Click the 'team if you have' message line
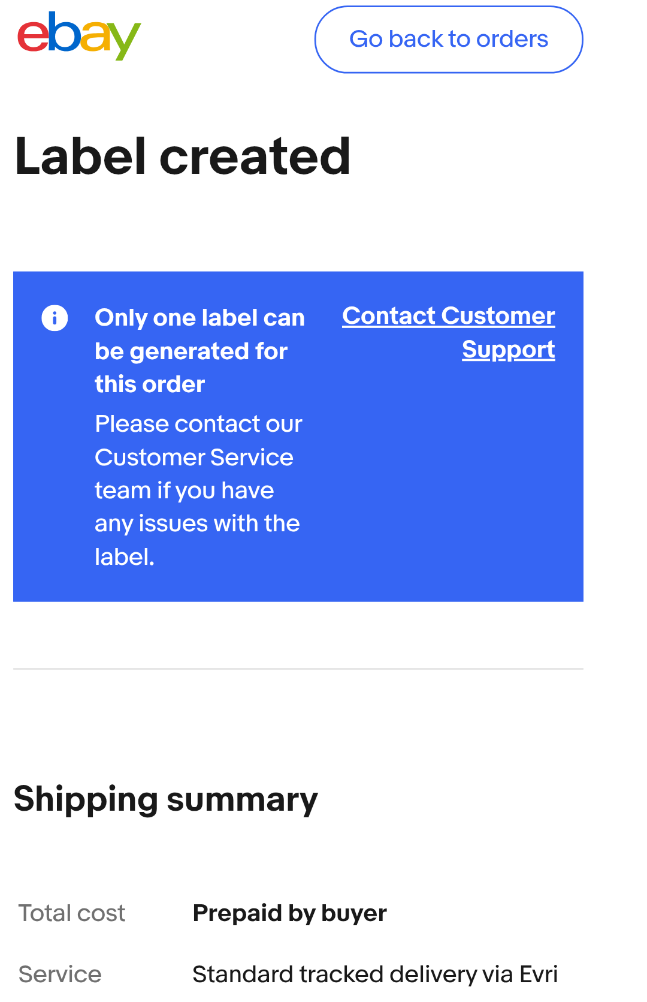Viewport: 647px width, 1002px height. pyautogui.click(x=185, y=491)
